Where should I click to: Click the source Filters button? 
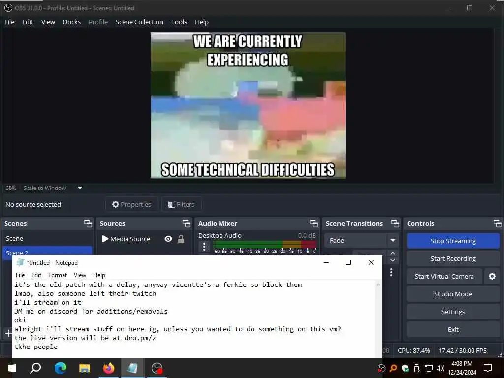pyautogui.click(x=182, y=204)
